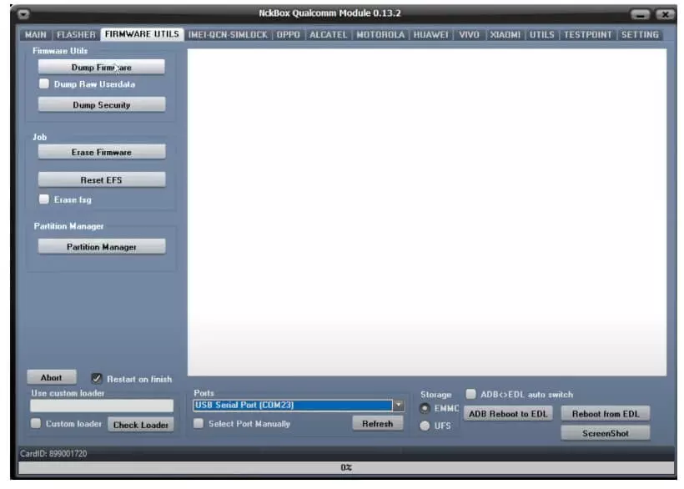The image size is (684, 489).
Task: Select the EMMC storage radio button
Action: point(425,409)
